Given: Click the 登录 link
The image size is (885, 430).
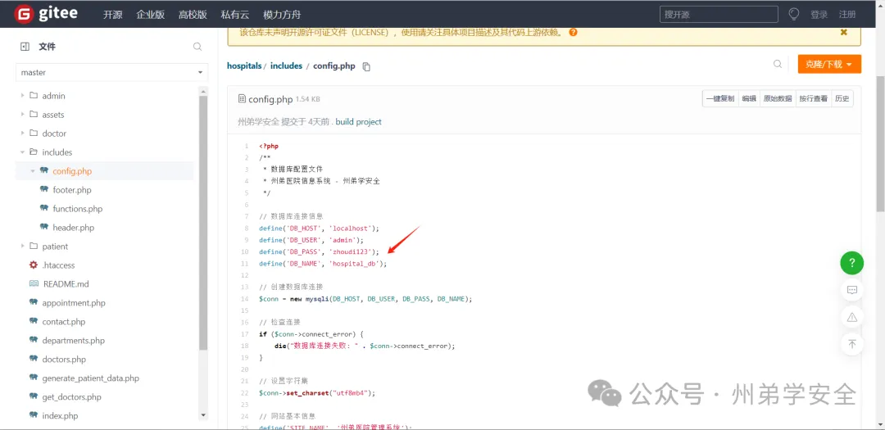Looking at the screenshot, I should [x=819, y=15].
